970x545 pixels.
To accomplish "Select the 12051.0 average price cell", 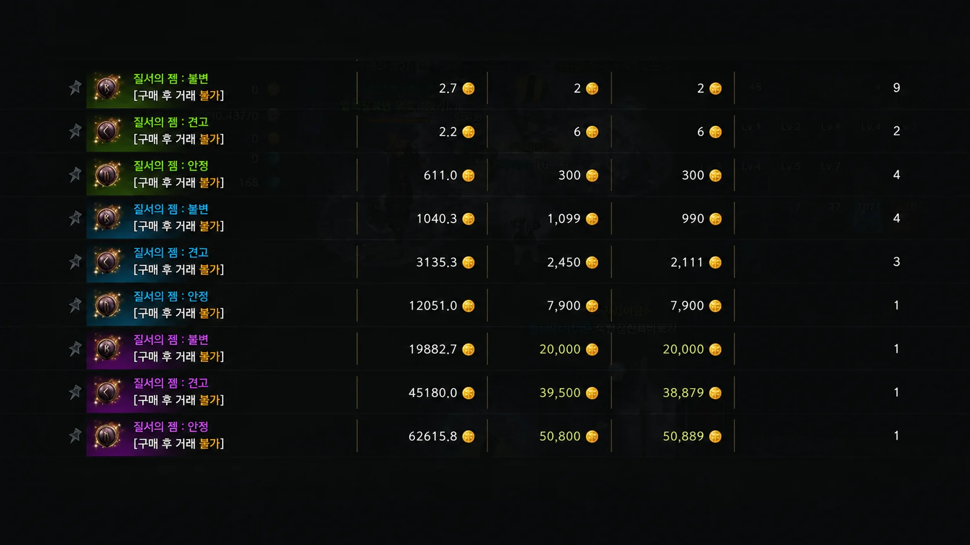I will coord(433,306).
